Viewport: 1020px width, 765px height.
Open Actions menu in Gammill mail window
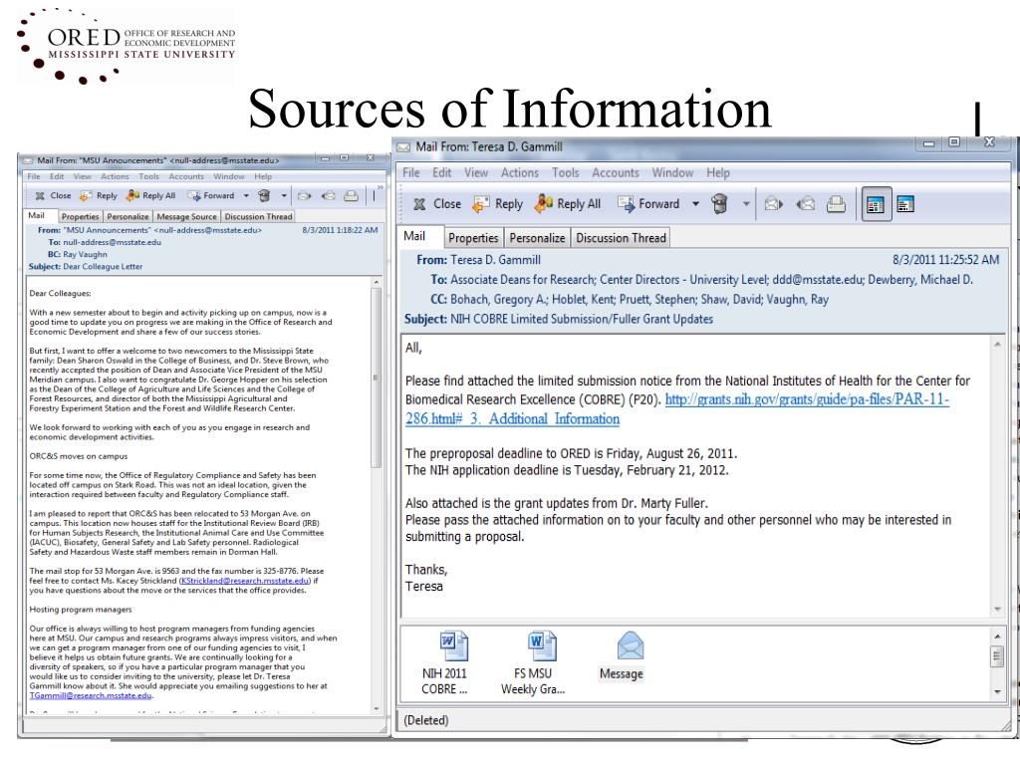[520, 173]
